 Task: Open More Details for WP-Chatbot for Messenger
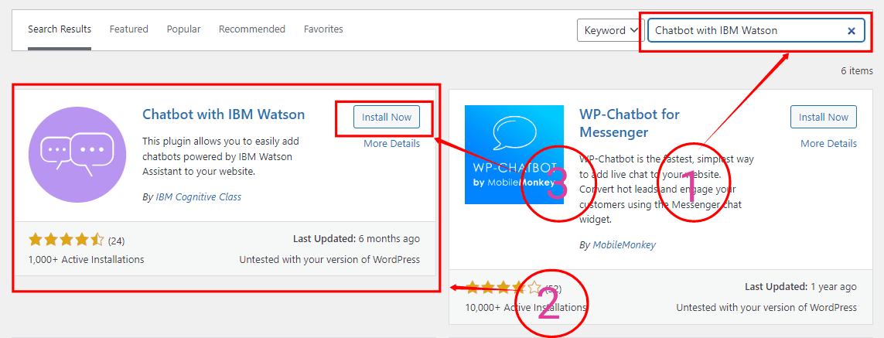click(829, 143)
